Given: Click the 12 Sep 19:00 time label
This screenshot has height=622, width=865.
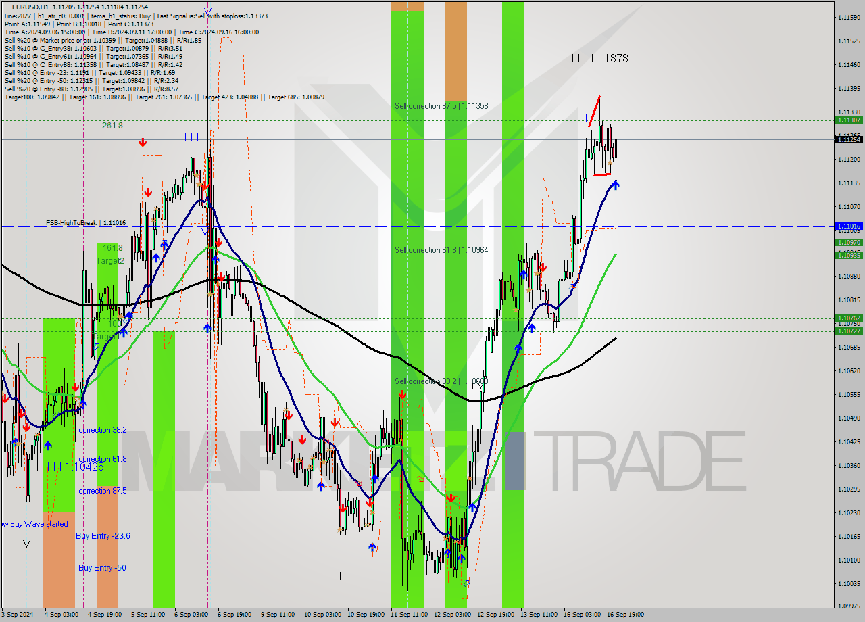Looking at the screenshot, I should point(495,615).
